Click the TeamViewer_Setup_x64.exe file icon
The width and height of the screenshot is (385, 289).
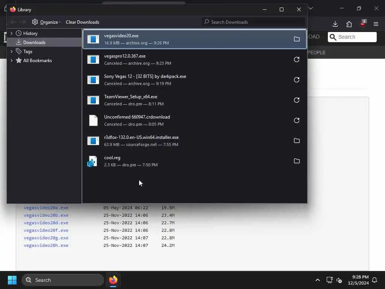point(93,100)
